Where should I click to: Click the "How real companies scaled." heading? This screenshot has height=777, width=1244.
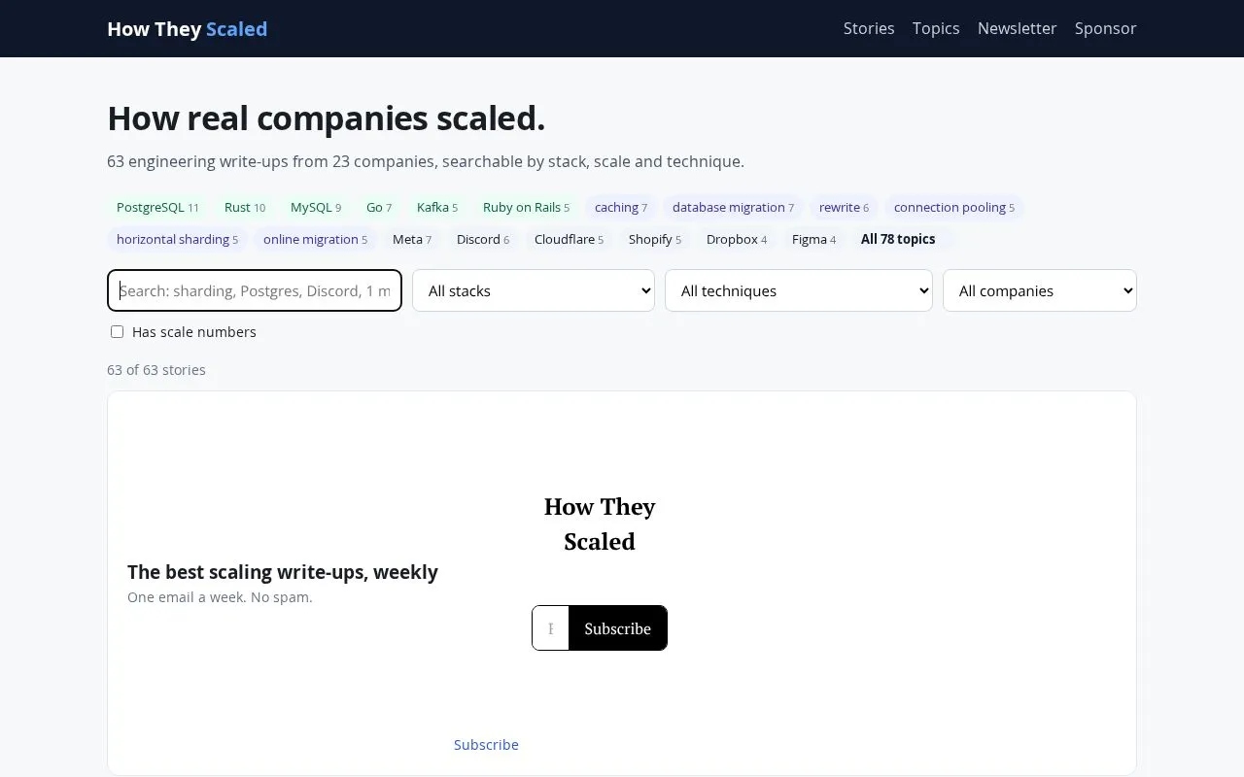click(327, 118)
